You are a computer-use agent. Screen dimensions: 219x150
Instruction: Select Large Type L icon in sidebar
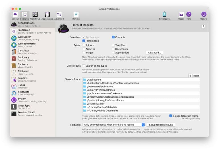pyautogui.click(x=14, y=107)
